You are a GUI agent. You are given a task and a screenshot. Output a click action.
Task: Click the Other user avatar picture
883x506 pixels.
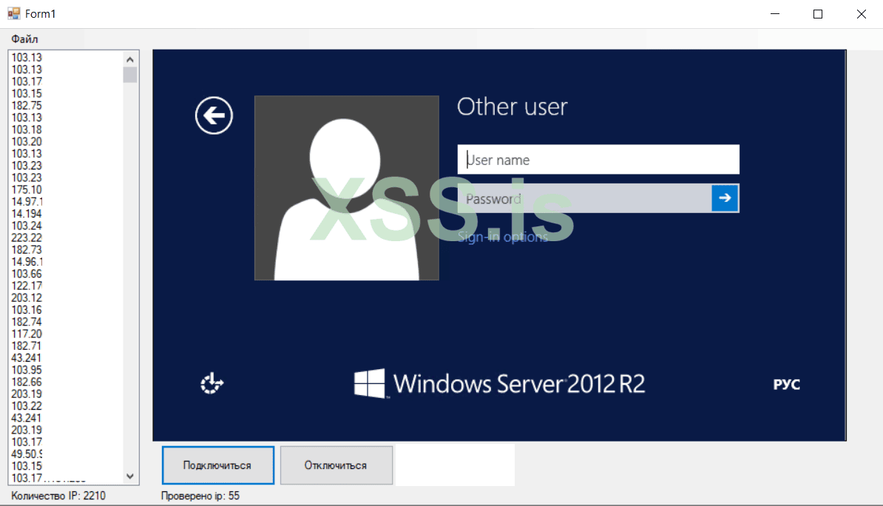click(346, 188)
